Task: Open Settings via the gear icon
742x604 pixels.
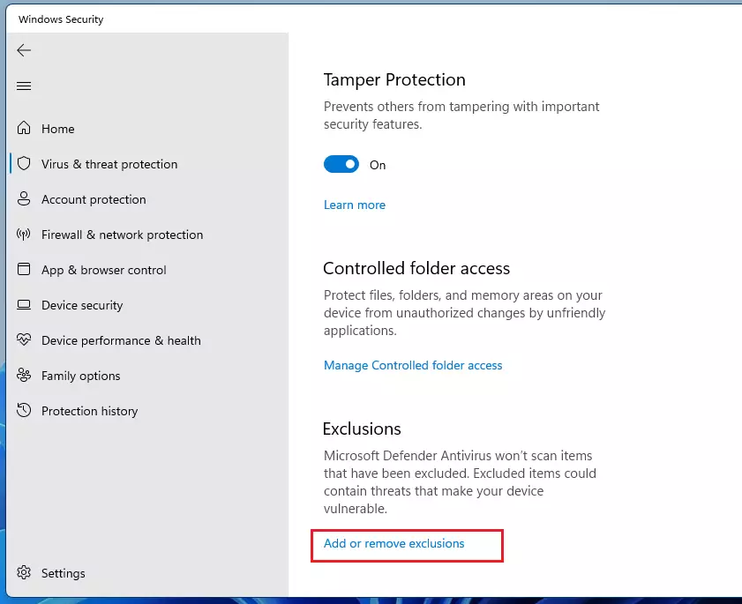Action: click(x=24, y=573)
